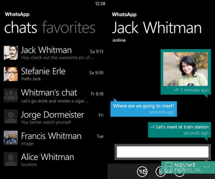This screenshot has height=179, width=215.
Task: Tap the 'Fr 8:18' timestamp
Action: tap(97, 94)
